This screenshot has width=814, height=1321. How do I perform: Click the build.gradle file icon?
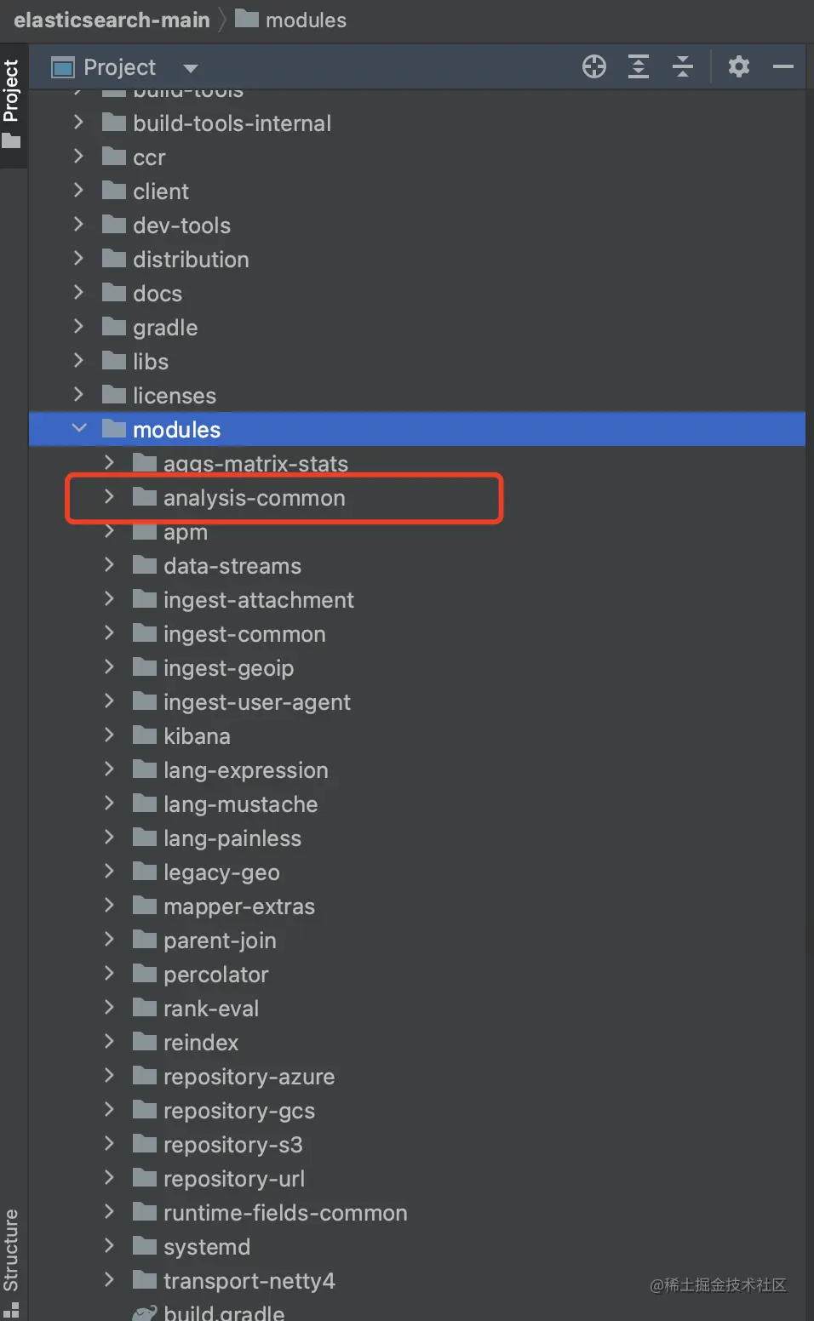click(145, 1312)
